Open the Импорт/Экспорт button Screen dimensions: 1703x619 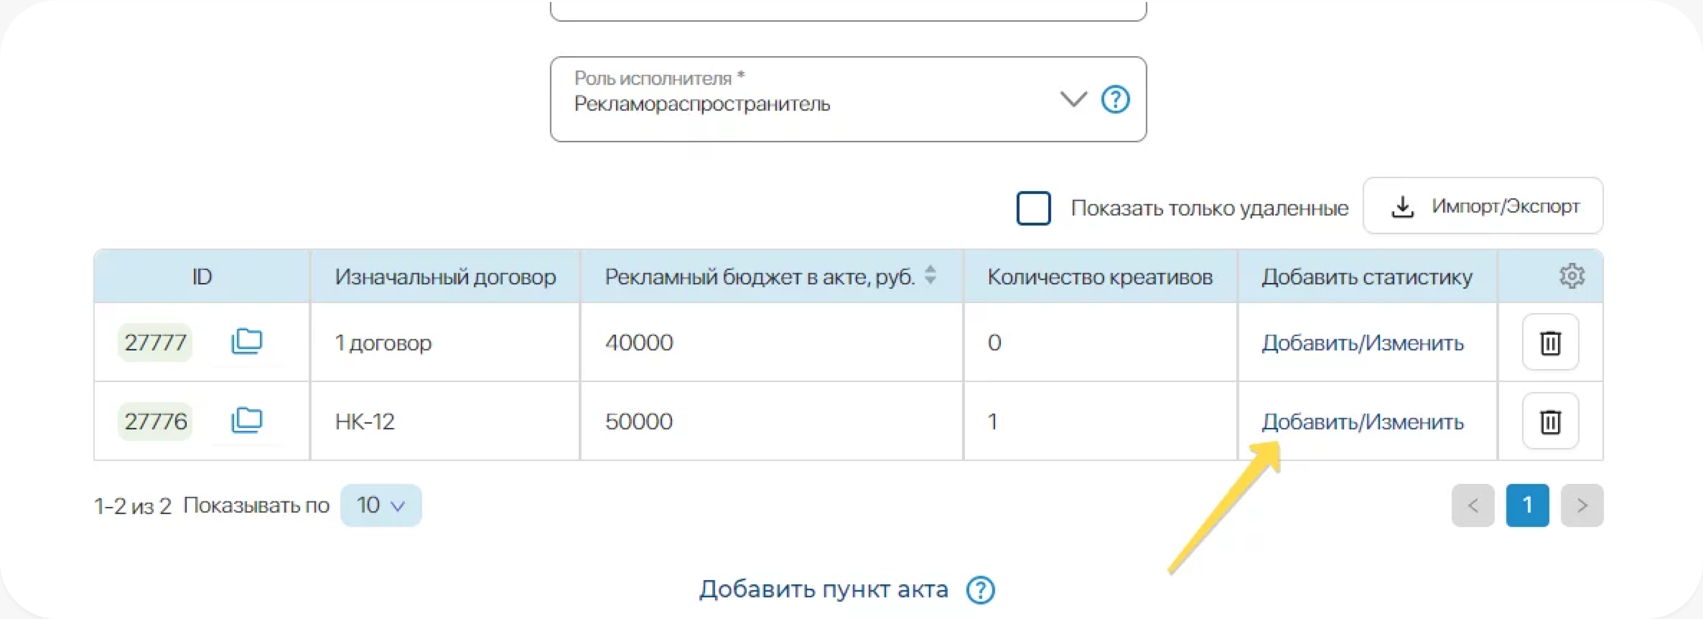[x=1483, y=205]
